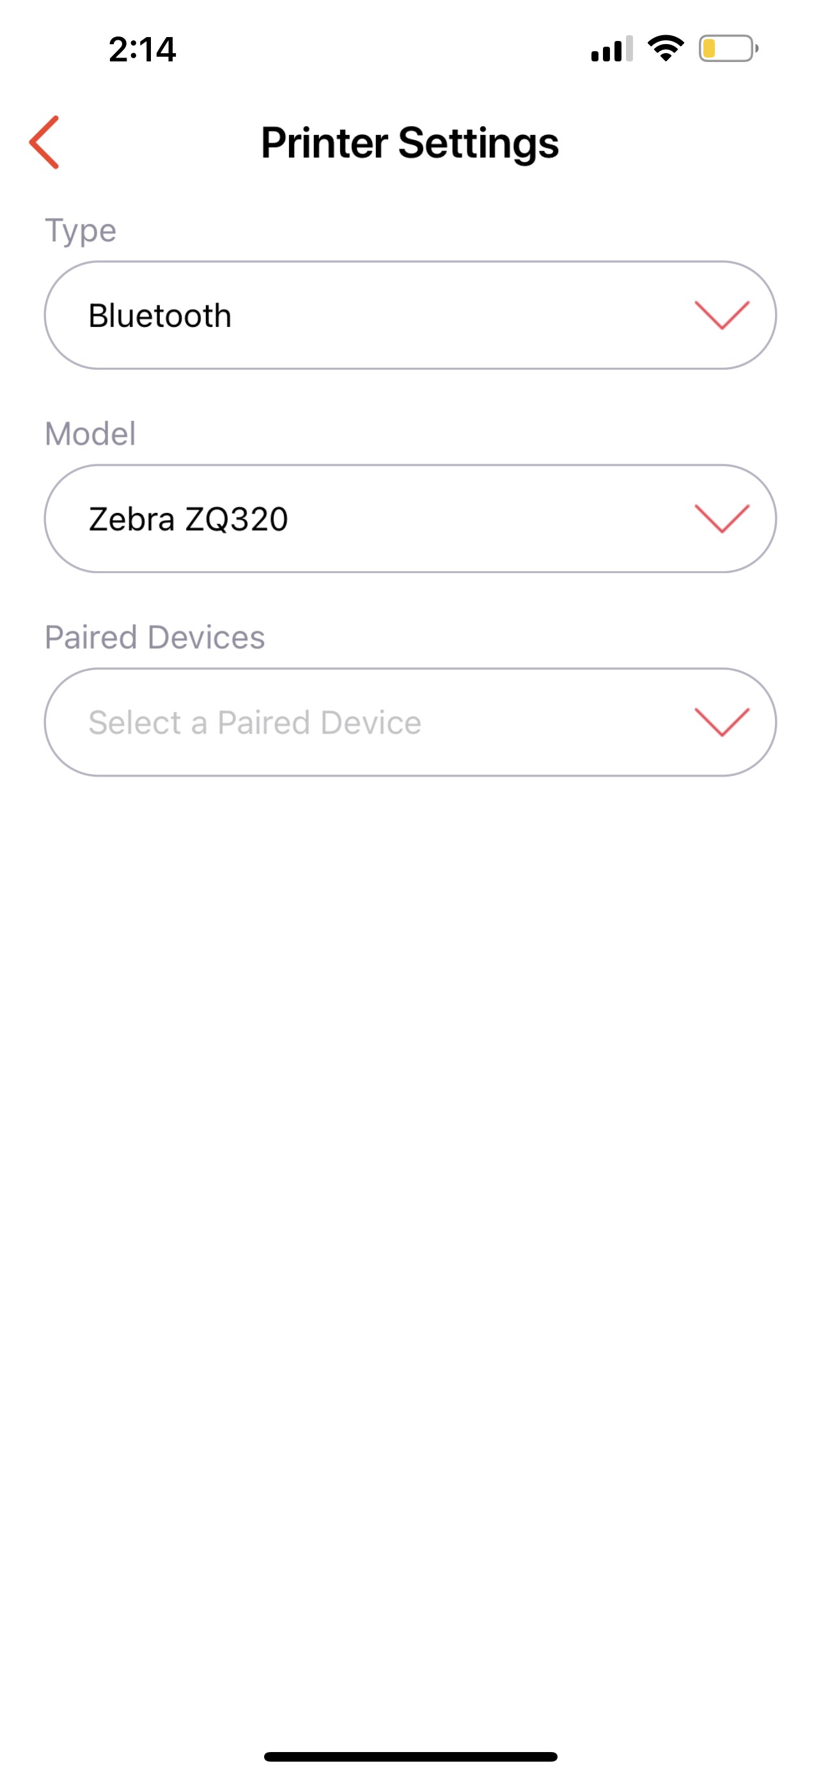Screen dimensions: 821x1777
Task: Tap the Wi-Fi status icon
Action: (666, 48)
